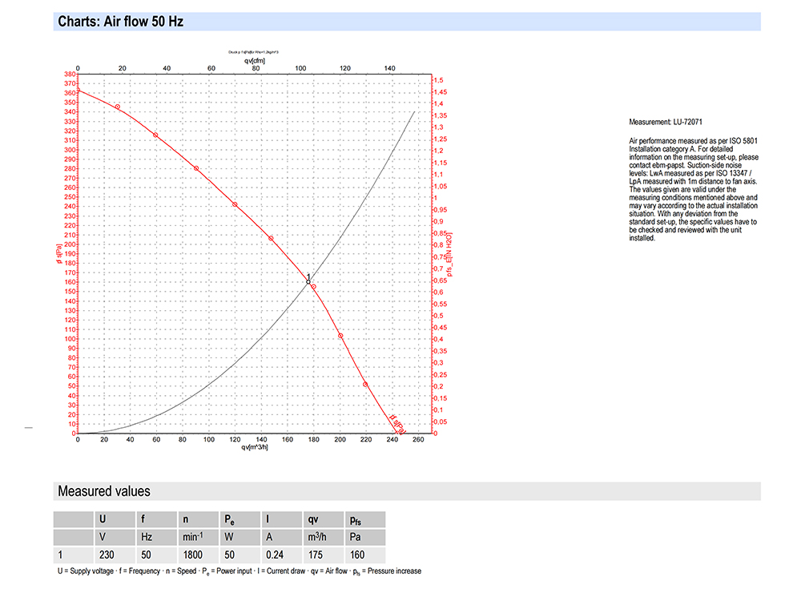Select the 230 supply voltage cell
Image resolution: width=801 pixels, height=589 pixels.
109,555
